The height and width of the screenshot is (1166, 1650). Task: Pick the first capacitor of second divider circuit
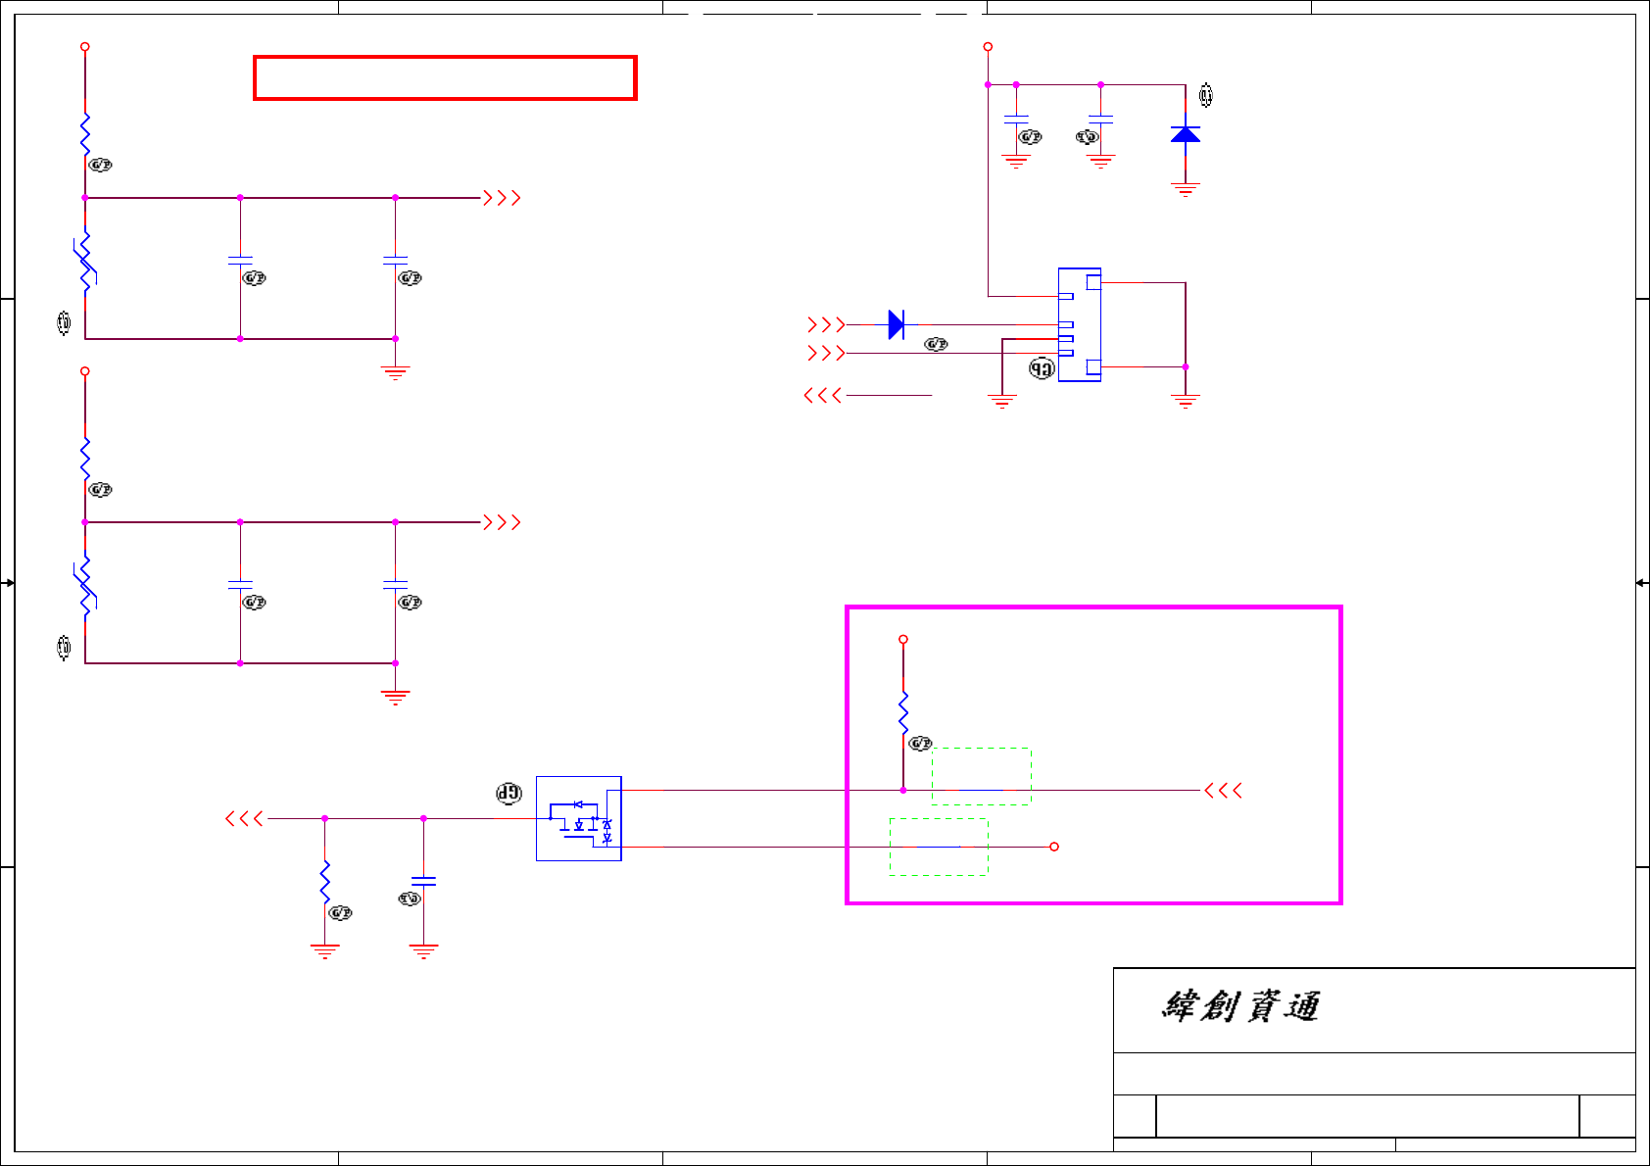tap(240, 585)
